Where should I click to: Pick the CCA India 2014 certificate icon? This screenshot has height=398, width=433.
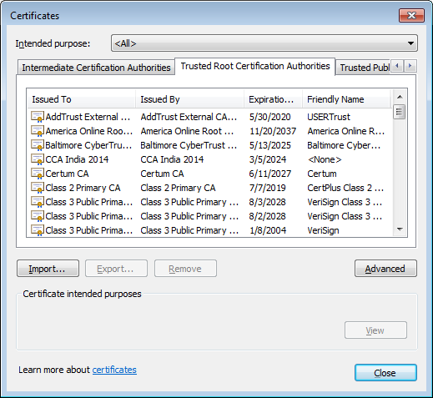[38, 159]
